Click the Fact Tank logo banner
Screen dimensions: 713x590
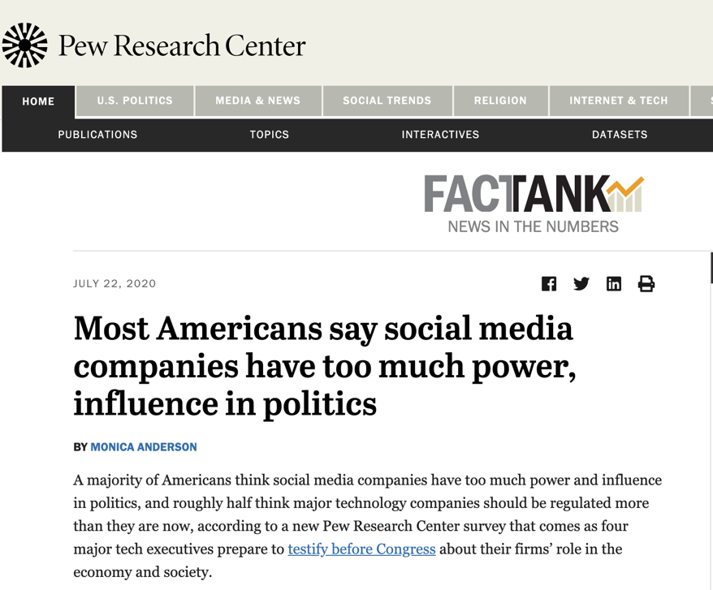coord(534,204)
